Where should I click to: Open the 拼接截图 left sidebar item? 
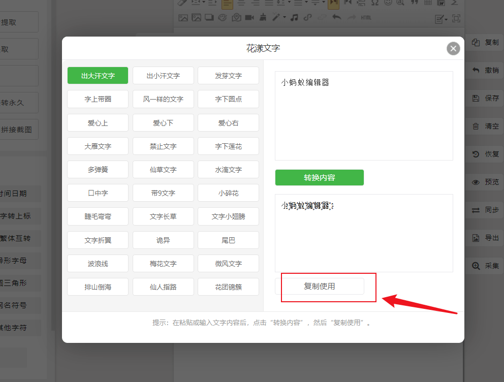coord(17,130)
